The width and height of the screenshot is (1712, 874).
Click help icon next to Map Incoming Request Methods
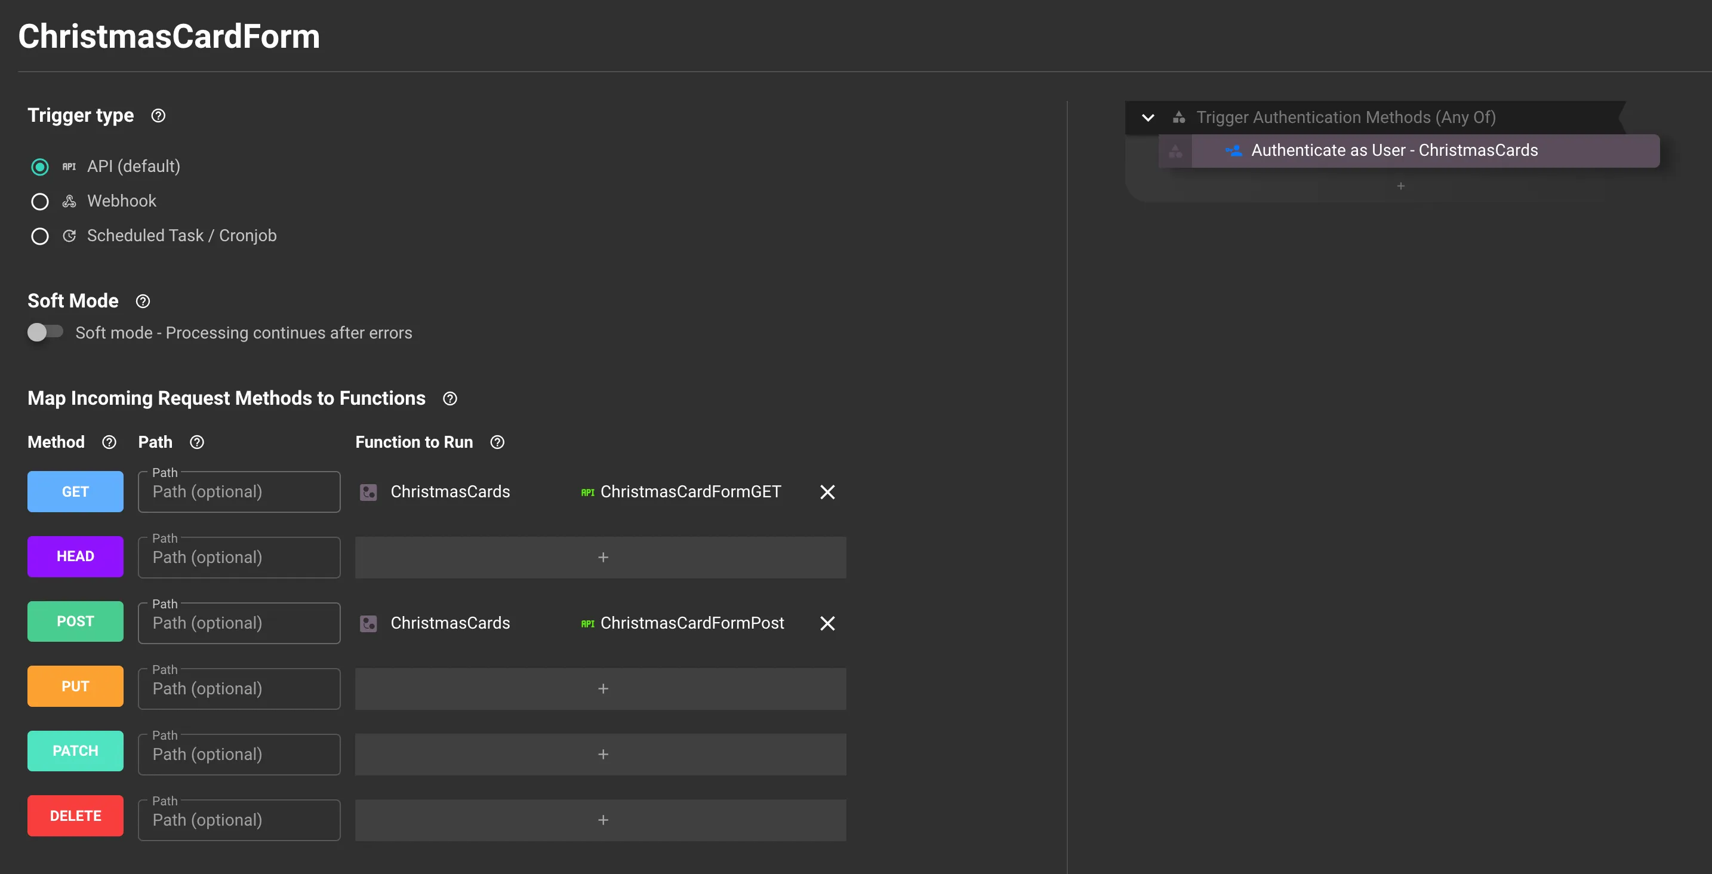tap(450, 398)
